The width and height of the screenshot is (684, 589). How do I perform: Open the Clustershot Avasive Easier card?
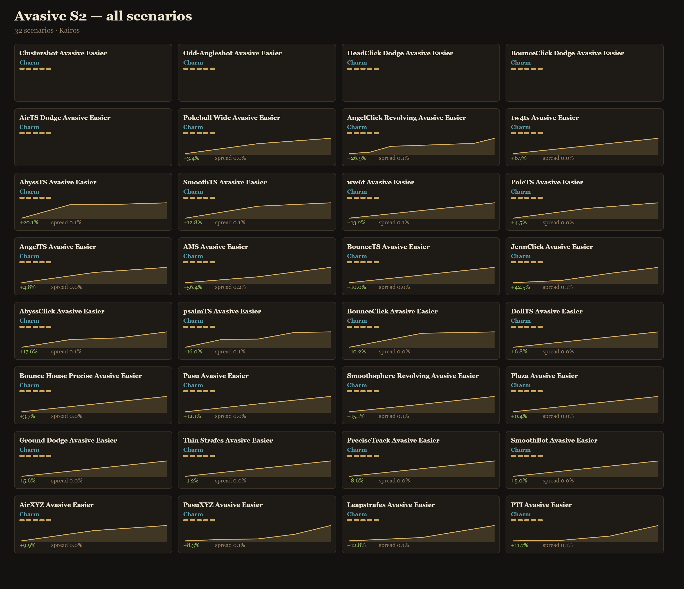93,73
